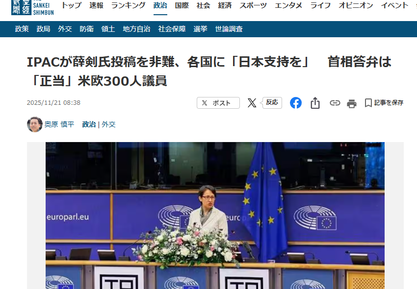Open the 反応 reactions bubble
The height and width of the screenshot is (289, 417).
(x=272, y=102)
